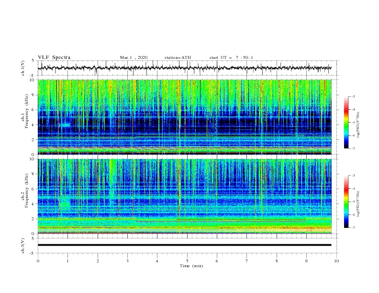Click the "ch.3(V)" axis label
The height and width of the screenshot is (293, 379).
(23, 246)
